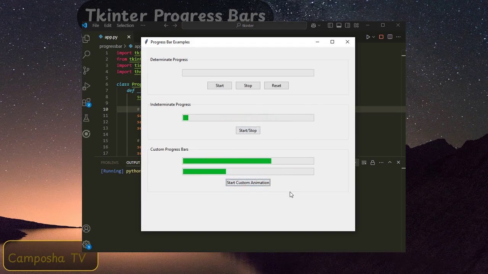
Task: Toggle the bottom panel layout icon
Action: pos(339,25)
